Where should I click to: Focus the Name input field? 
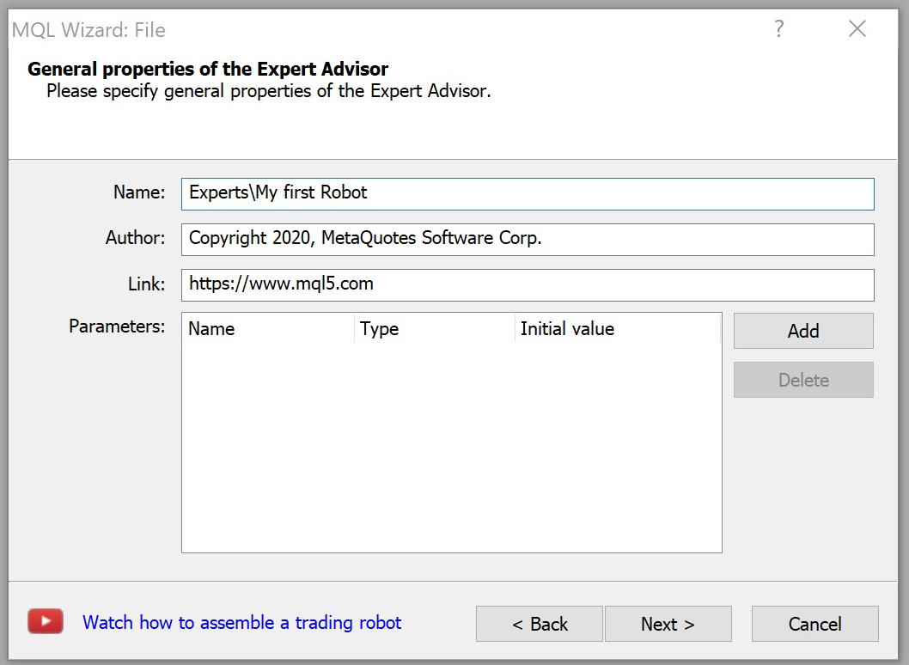(x=528, y=193)
